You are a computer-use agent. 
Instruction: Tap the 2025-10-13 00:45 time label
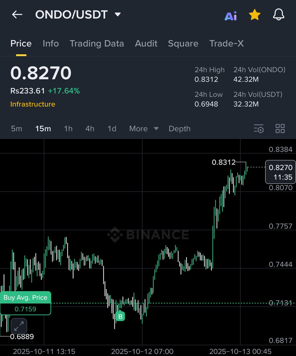240,352
